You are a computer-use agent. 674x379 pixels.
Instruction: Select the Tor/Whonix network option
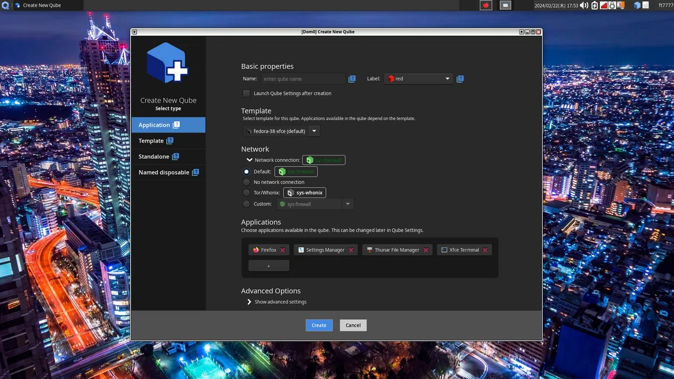pos(247,193)
